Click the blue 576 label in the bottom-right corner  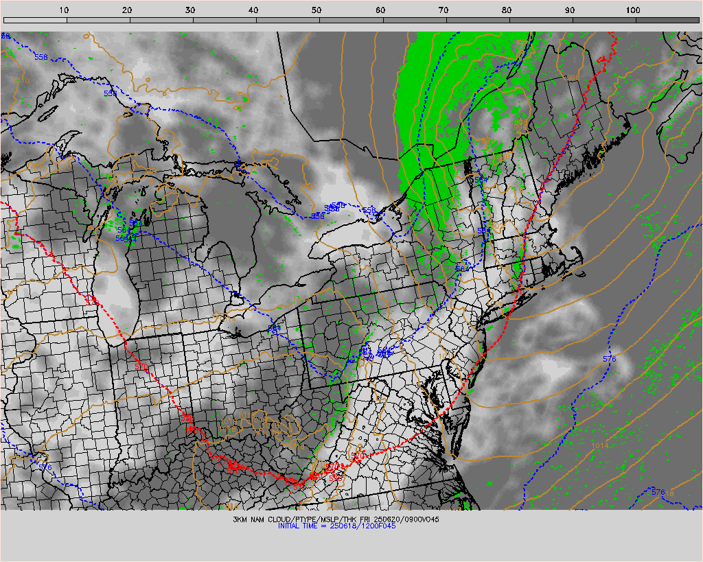pyautogui.click(x=658, y=492)
